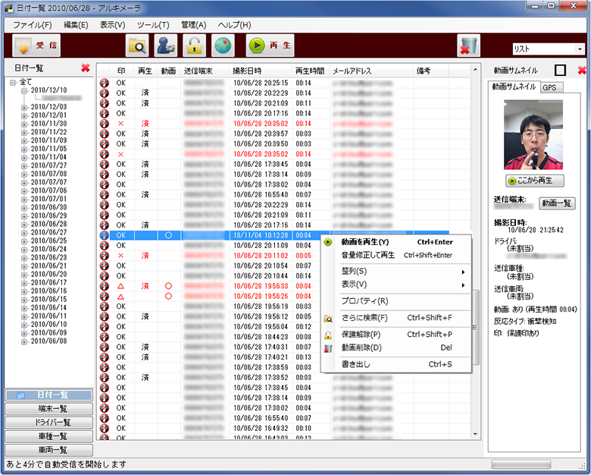Image resolution: width=591 pixels, height=475 pixels.
Task: Sort by 再生時間 column header
Action: (311, 71)
